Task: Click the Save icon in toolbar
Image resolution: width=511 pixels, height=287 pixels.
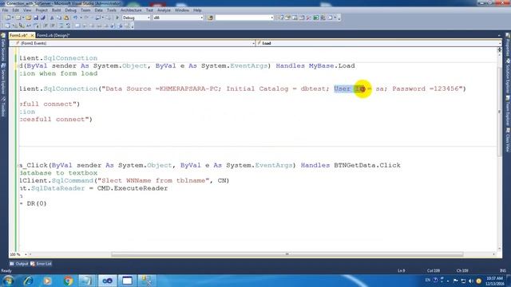Action: point(36,18)
